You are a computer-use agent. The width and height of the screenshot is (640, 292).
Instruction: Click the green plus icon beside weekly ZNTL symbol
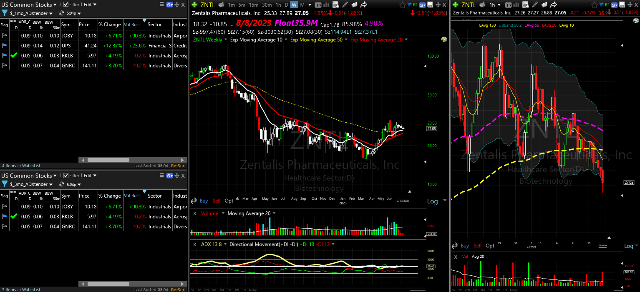pyautogui.click(x=194, y=5)
